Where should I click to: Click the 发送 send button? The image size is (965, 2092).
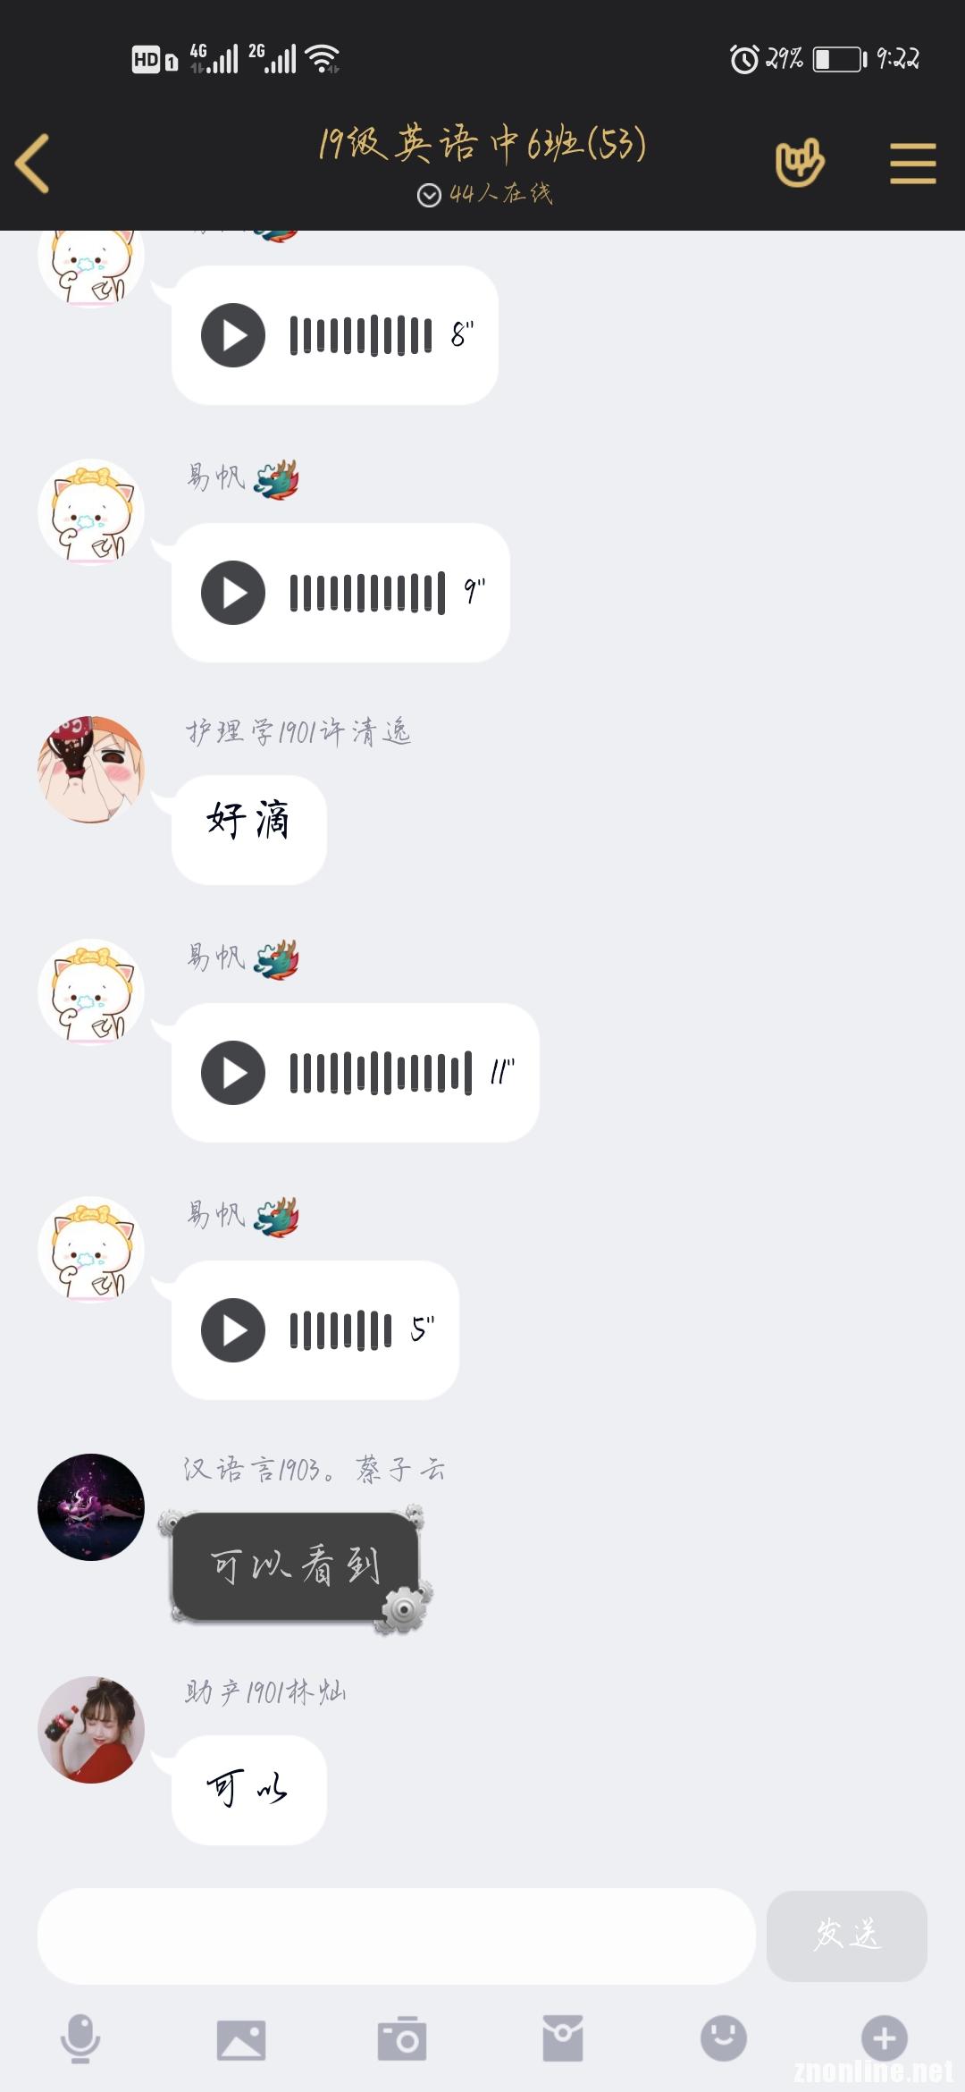tap(847, 1936)
